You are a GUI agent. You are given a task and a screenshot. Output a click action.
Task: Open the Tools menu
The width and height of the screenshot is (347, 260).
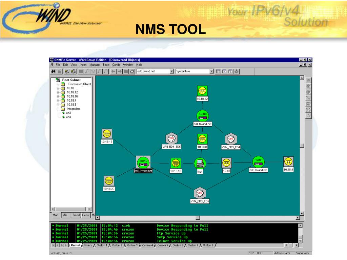tap(106, 65)
